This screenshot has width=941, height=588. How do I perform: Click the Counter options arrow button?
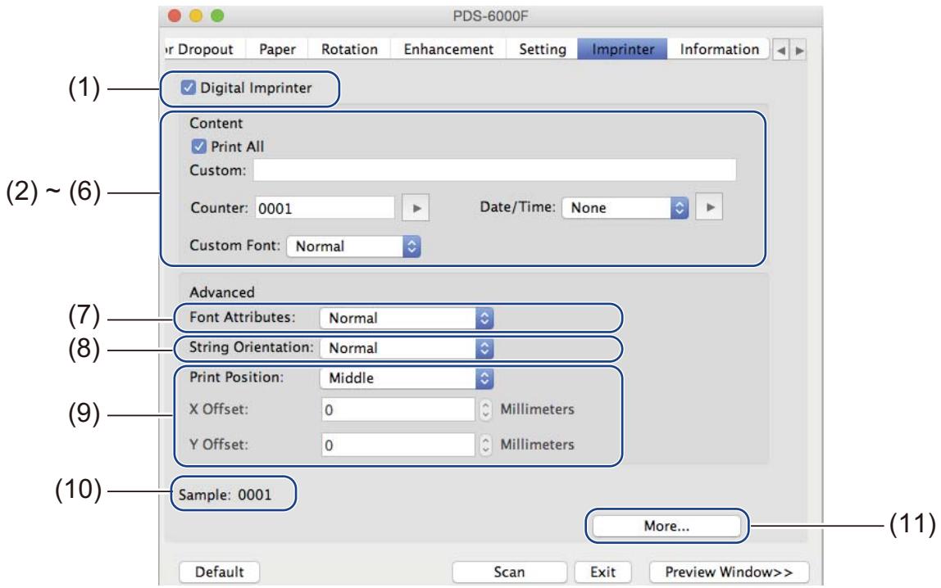(416, 208)
